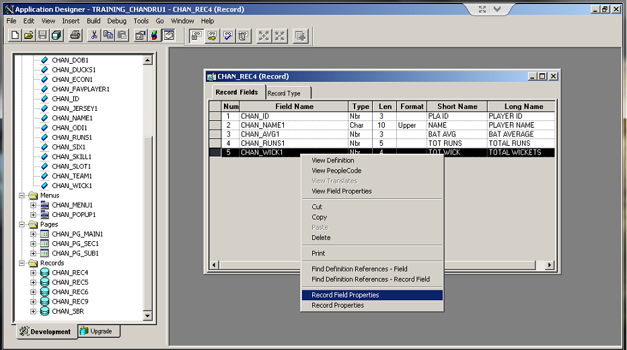Click the Build project colored blocks icon
Screen dimensions: 627x350
[x=154, y=36]
